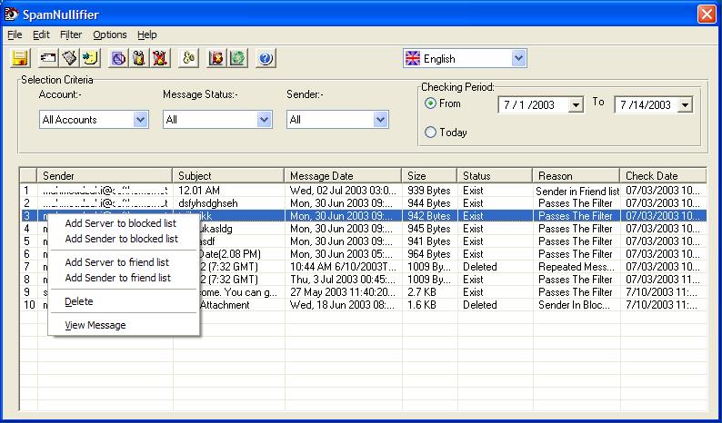722x423 pixels.
Task: Click date cell 'Thu, 3 Jul 2003 00:45:...'
Action: (x=342, y=280)
